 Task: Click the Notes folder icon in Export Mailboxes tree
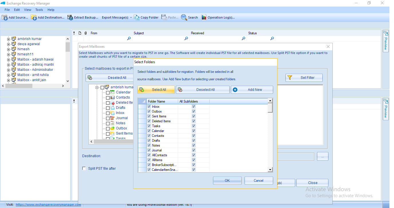[x=112, y=123]
